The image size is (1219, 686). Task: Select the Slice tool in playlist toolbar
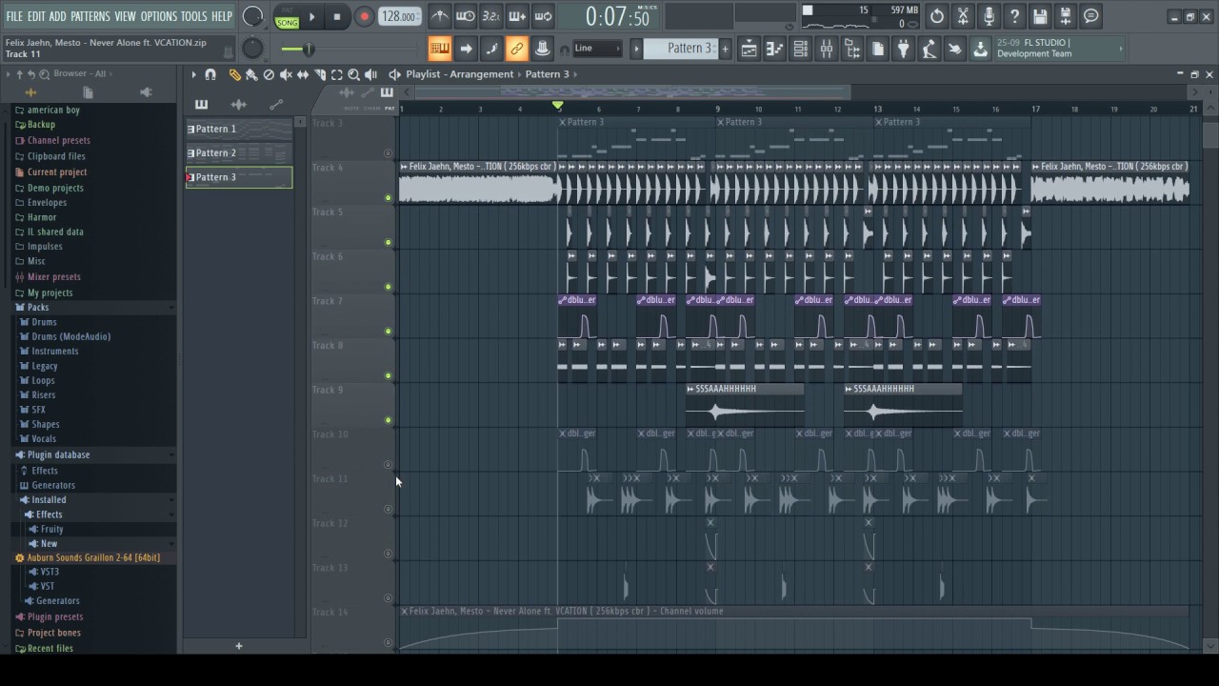pyautogui.click(x=320, y=74)
